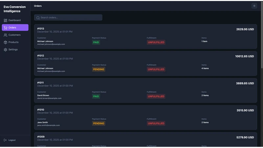This screenshot has height=148, width=263.
Task: Click Michael Johnson name in order #1012
Action: pyautogui.click(x=45, y=68)
